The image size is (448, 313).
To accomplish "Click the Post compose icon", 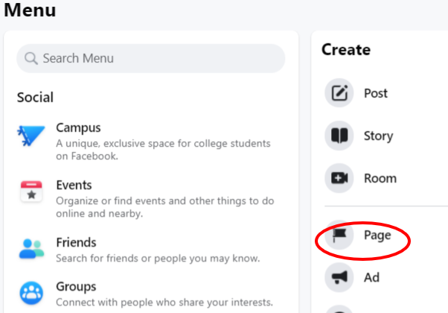I will point(339,93).
